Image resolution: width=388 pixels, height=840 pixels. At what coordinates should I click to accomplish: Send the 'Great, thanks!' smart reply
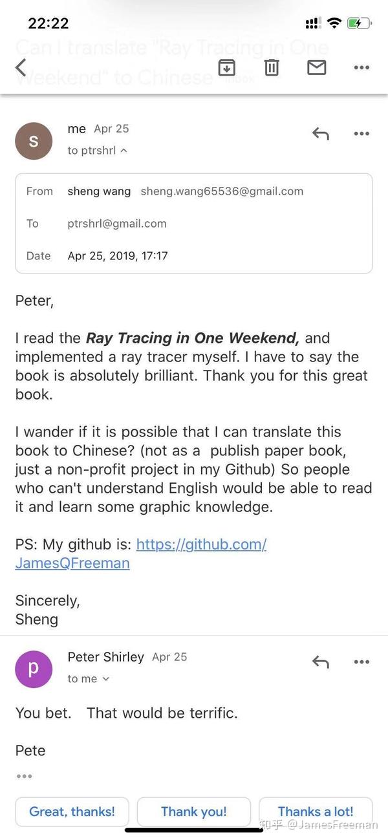pos(72,812)
